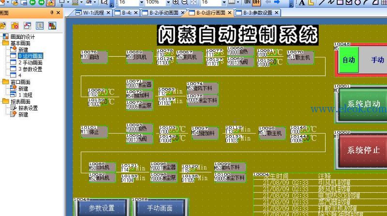Viewport: 387px width, 216px height.
Task: Click the delete folder icon with red X
Action: (x=15, y=26)
